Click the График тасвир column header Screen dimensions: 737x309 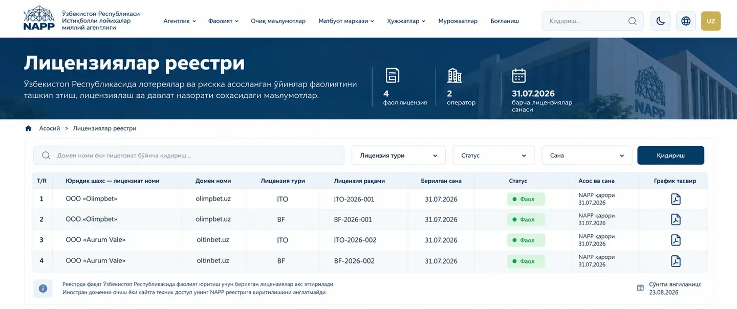click(x=675, y=181)
